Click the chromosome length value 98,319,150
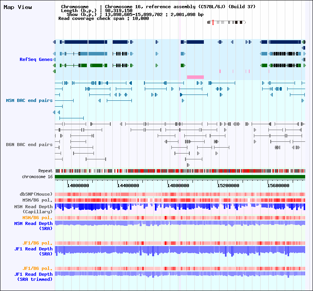The width and height of the screenshot is (313, 291). [119, 11]
